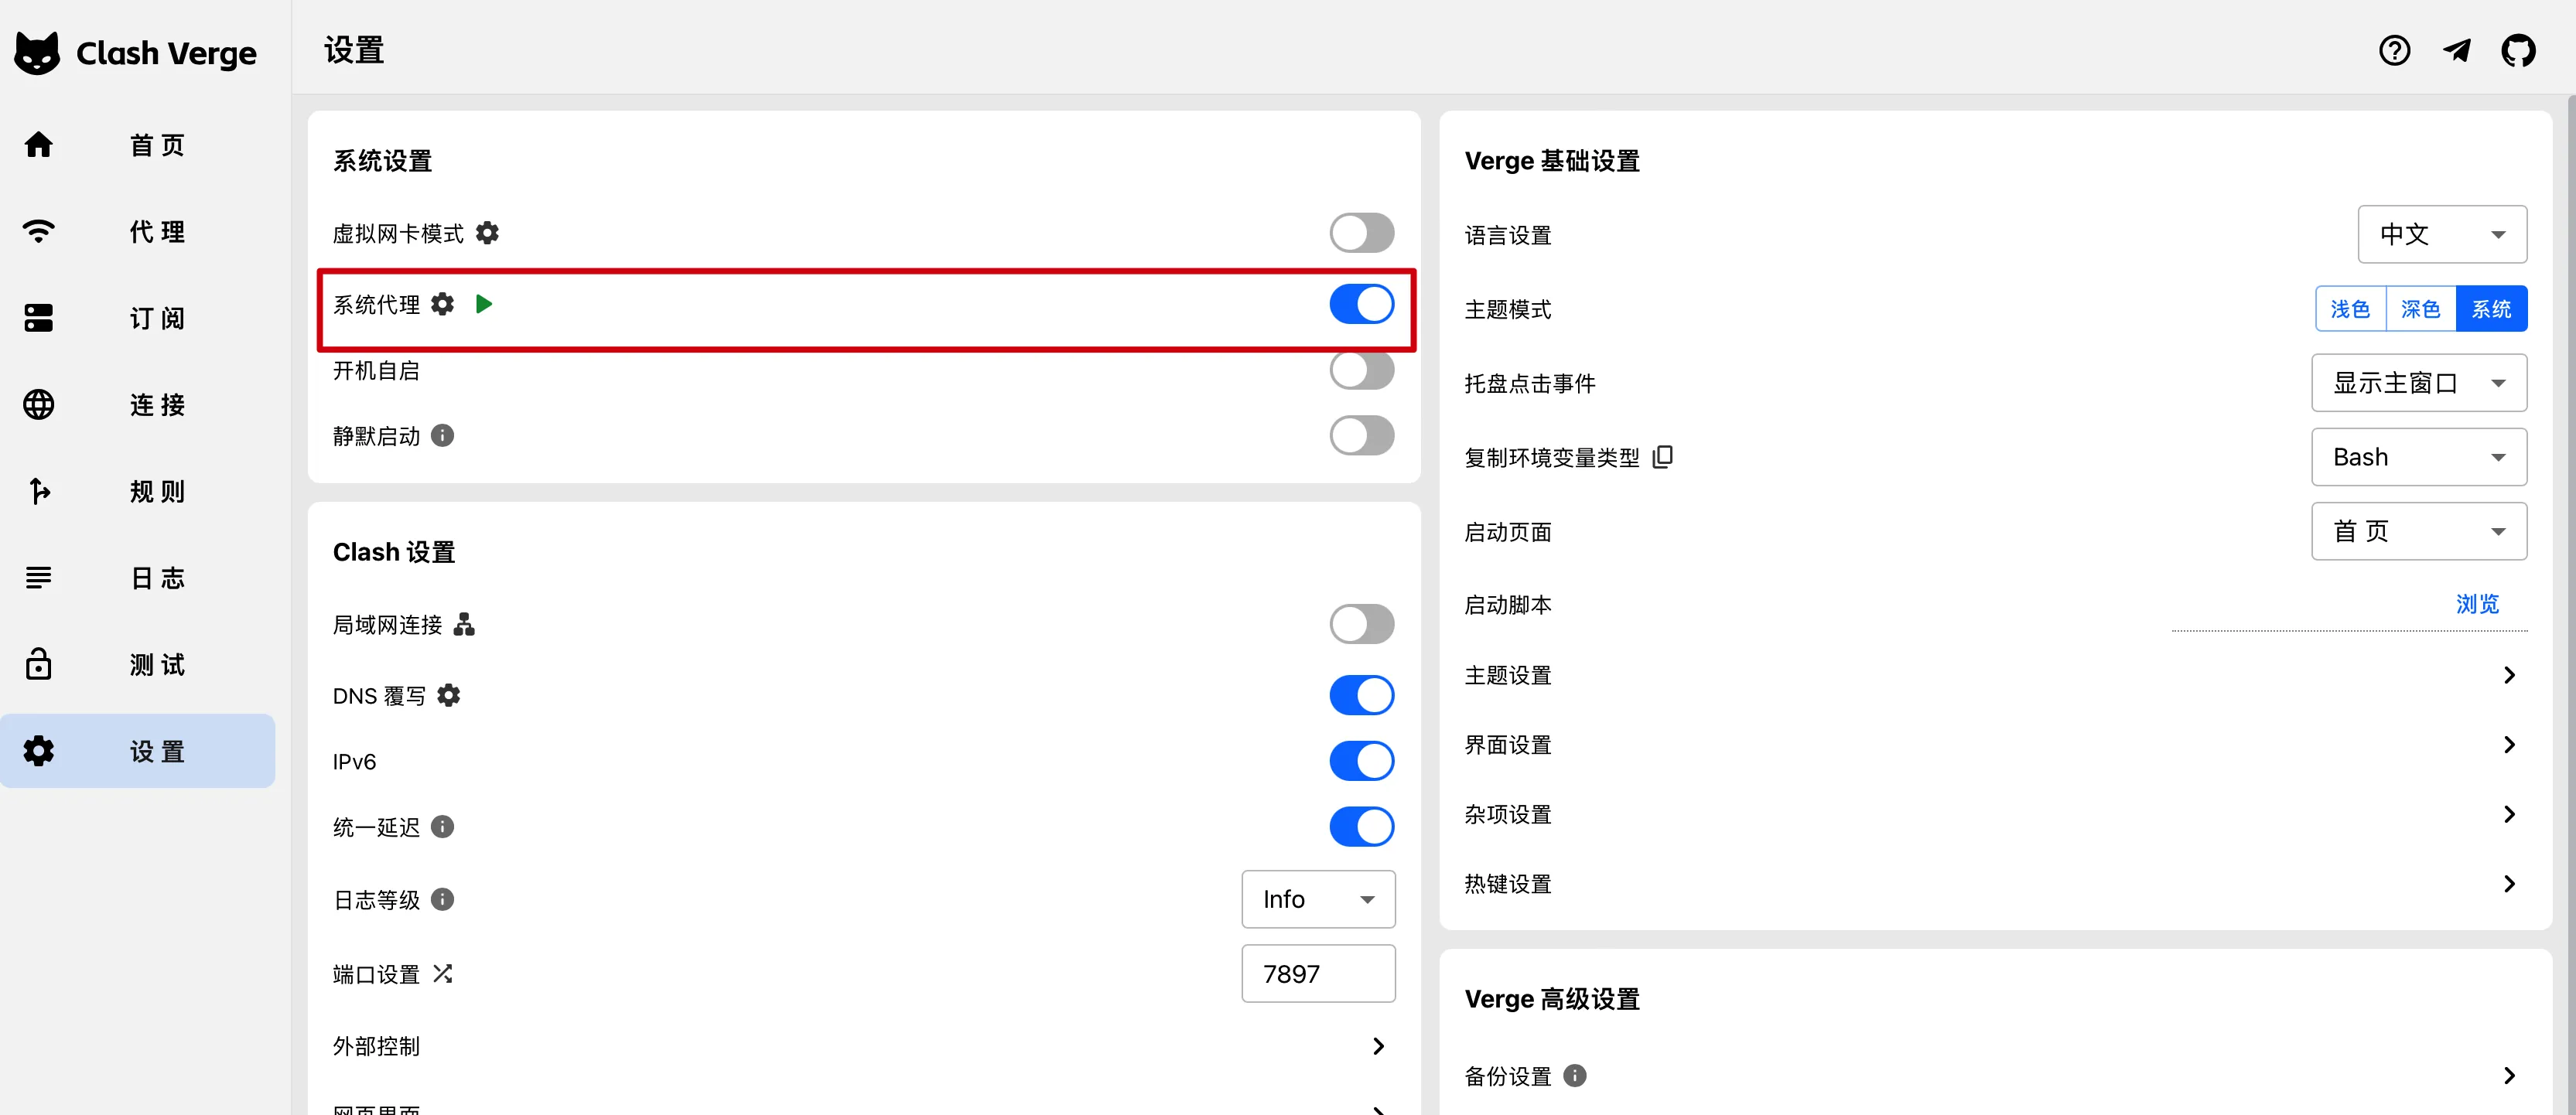Select the 浅色 theme button

(x=2349, y=308)
